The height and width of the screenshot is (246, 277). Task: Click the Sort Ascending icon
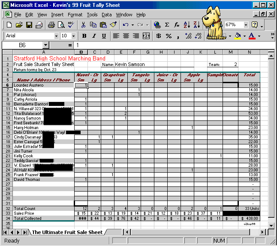pyautogui.click(x=187, y=25)
